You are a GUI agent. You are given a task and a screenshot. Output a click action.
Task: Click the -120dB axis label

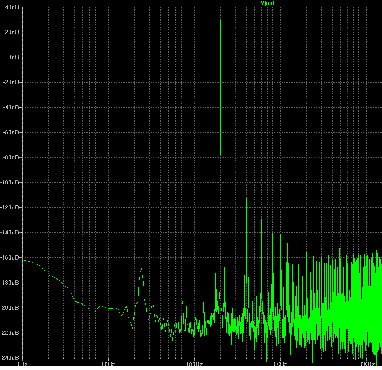[9, 208]
